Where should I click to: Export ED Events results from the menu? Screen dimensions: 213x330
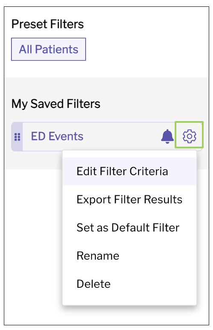[130, 200]
